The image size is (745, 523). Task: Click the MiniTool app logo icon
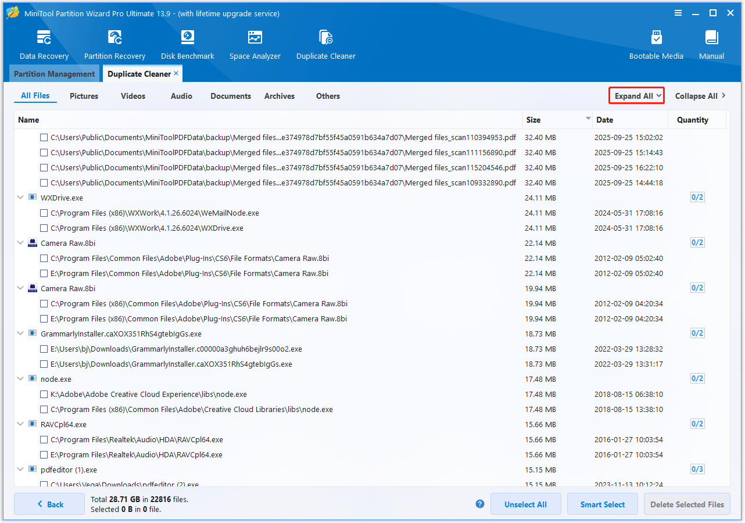pos(13,13)
